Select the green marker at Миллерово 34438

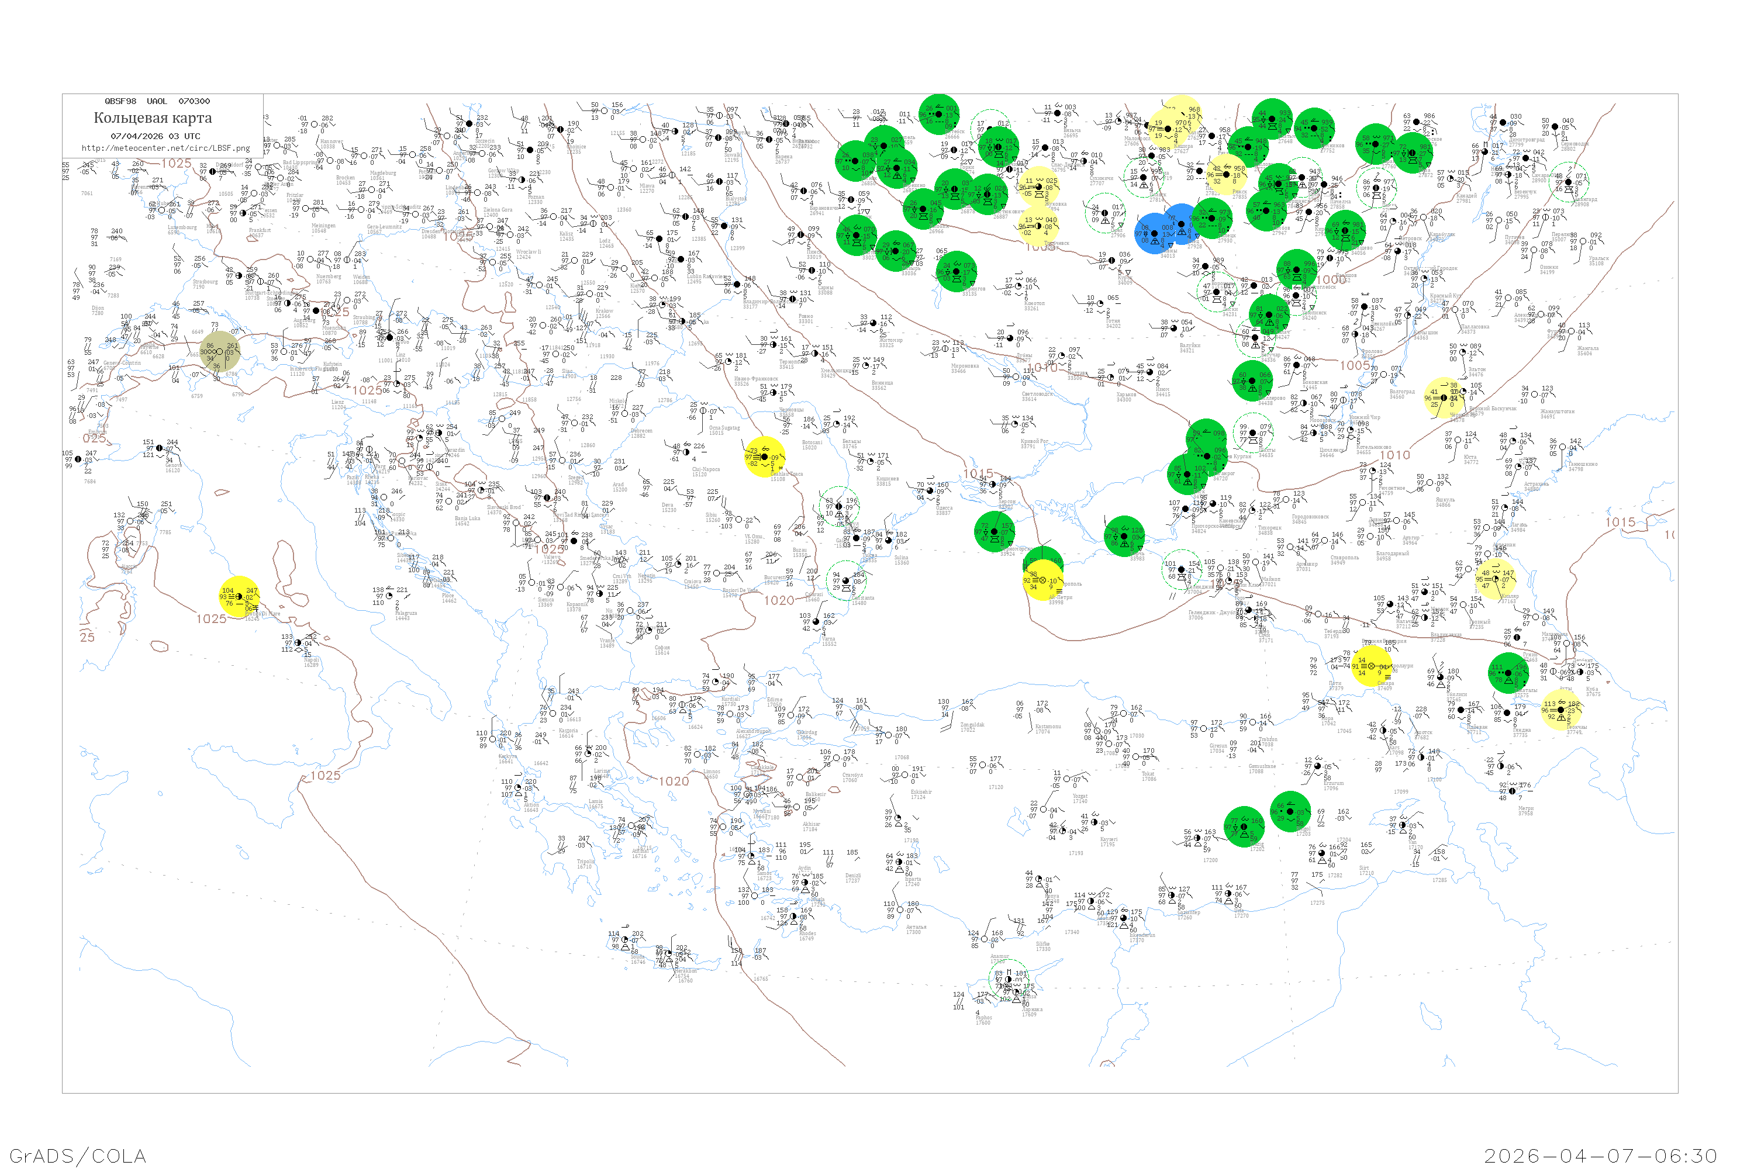click(x=1252, y=381)
